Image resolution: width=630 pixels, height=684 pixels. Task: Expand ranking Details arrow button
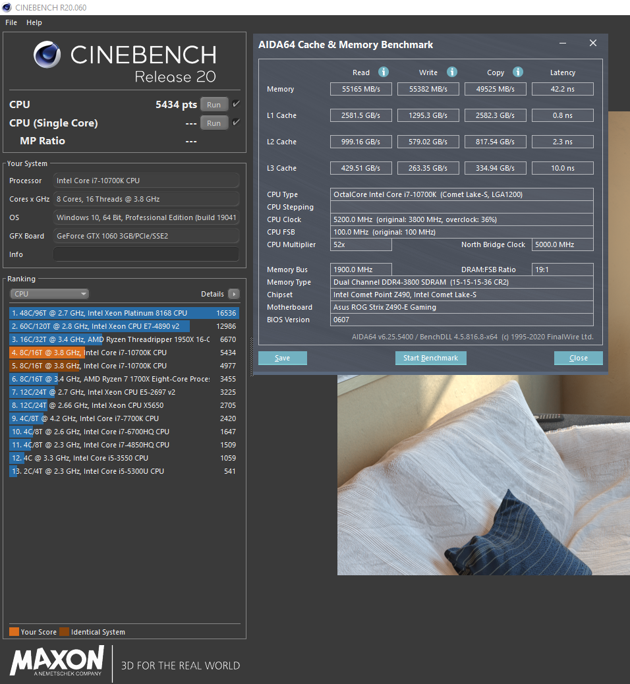234,294
